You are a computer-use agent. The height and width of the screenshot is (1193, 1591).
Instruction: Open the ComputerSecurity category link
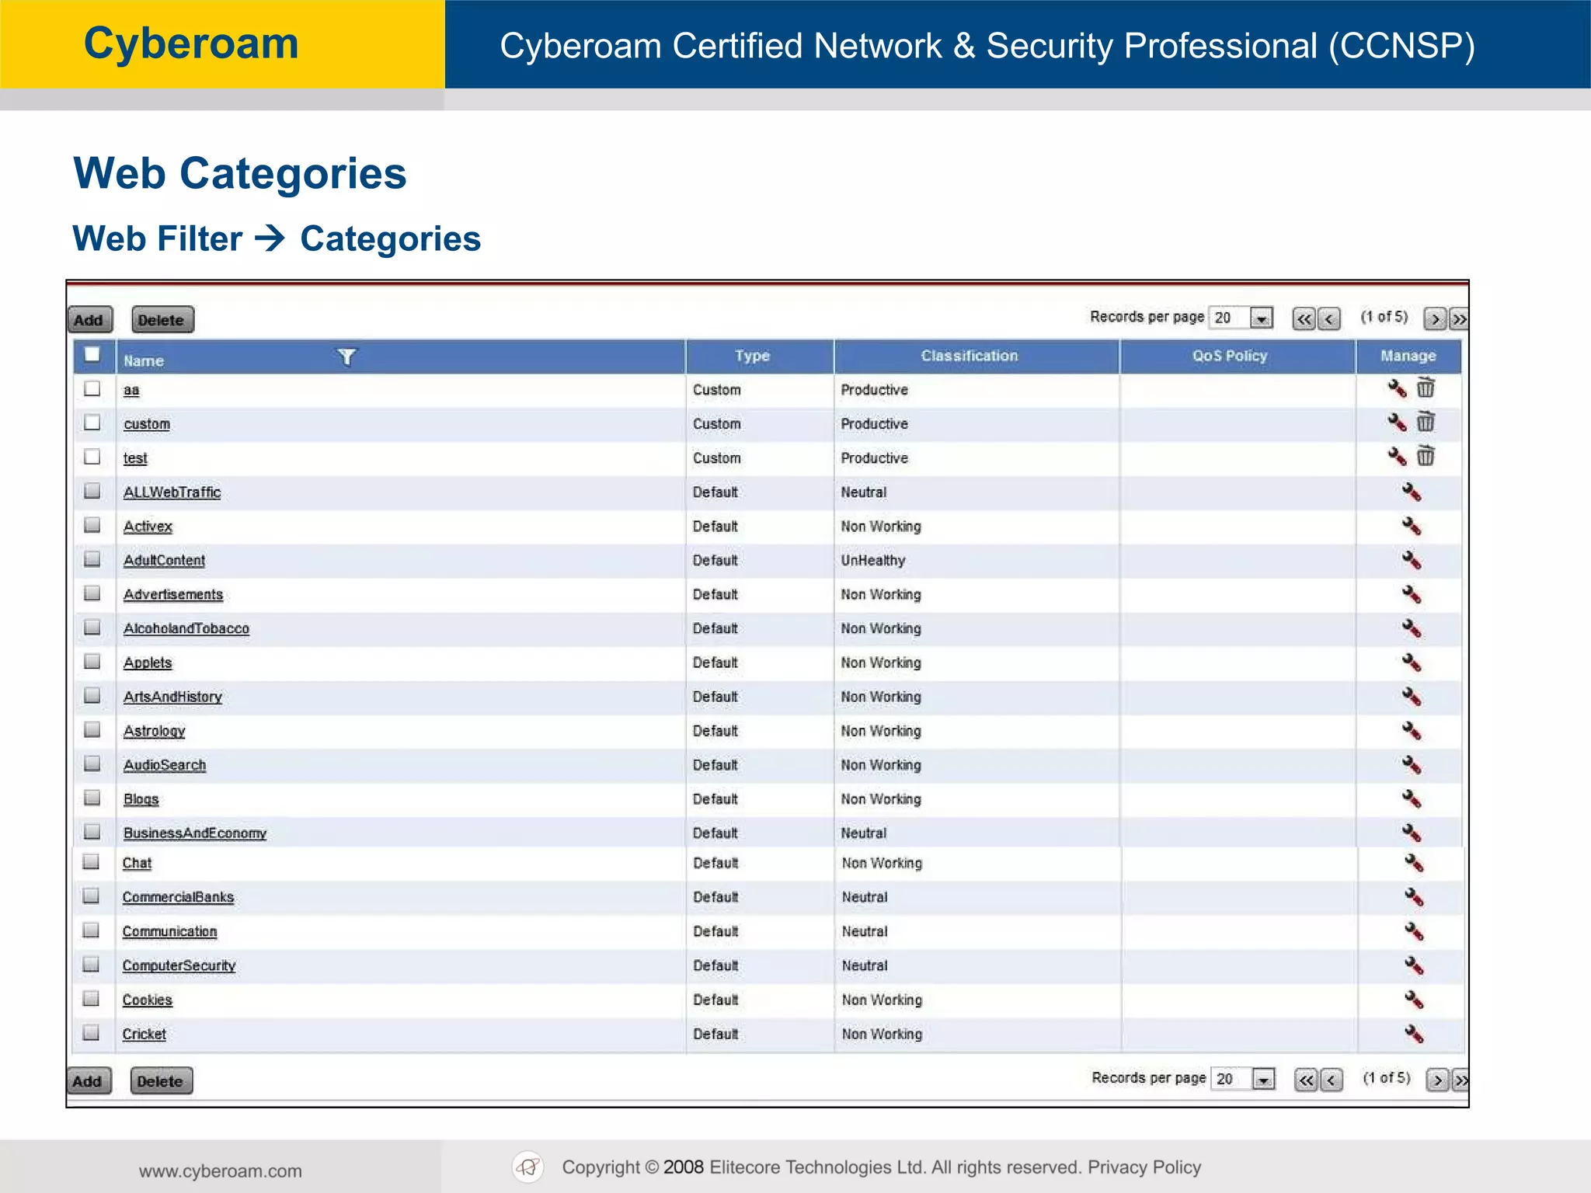(x=179, y=966)
